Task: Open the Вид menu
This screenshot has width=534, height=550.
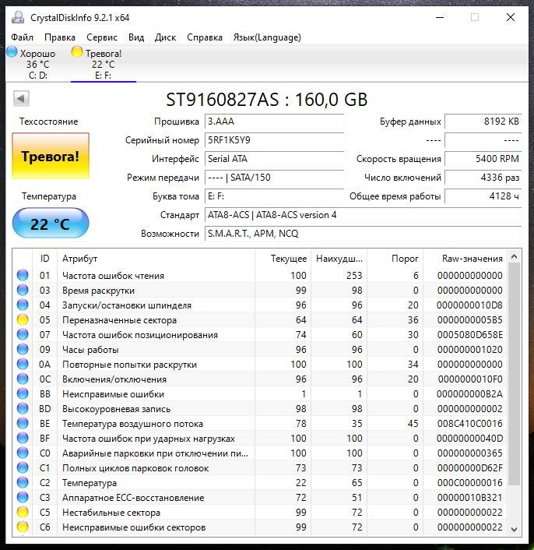Action: click(x=136, y=37)
